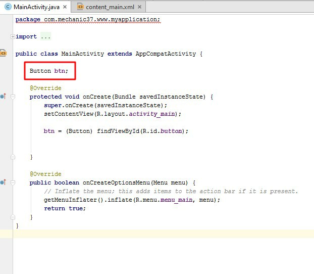Click activity_main in setContentView call
The image size is (314, 274).
152,114
